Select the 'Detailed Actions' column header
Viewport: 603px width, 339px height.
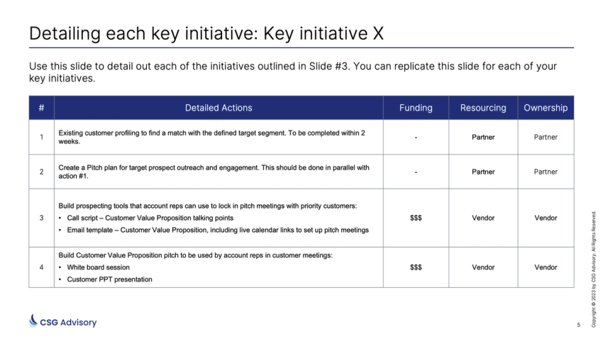point(218,108)
